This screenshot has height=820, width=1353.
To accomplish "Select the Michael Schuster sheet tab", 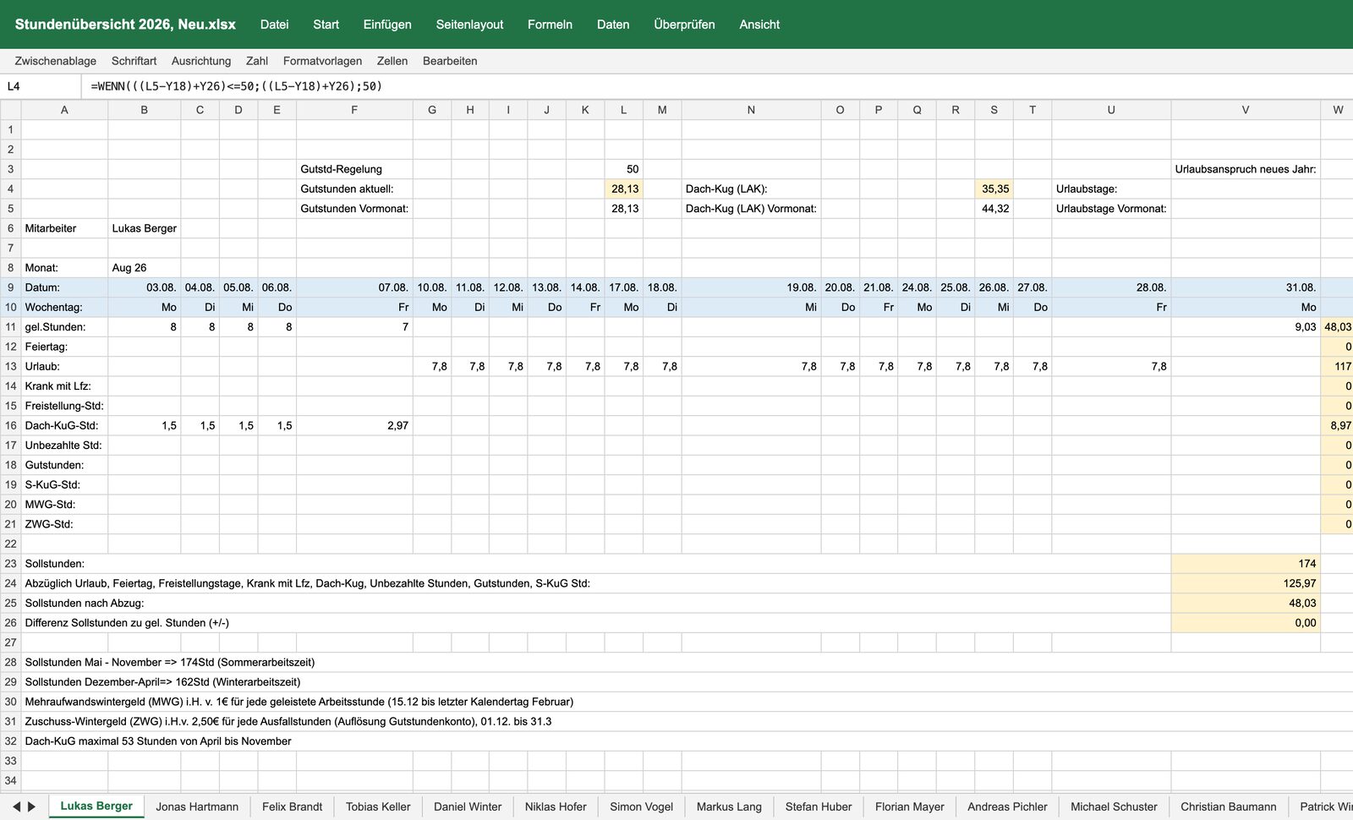I will tap(1114, 806).
